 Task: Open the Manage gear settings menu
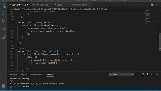coord(4,86)
